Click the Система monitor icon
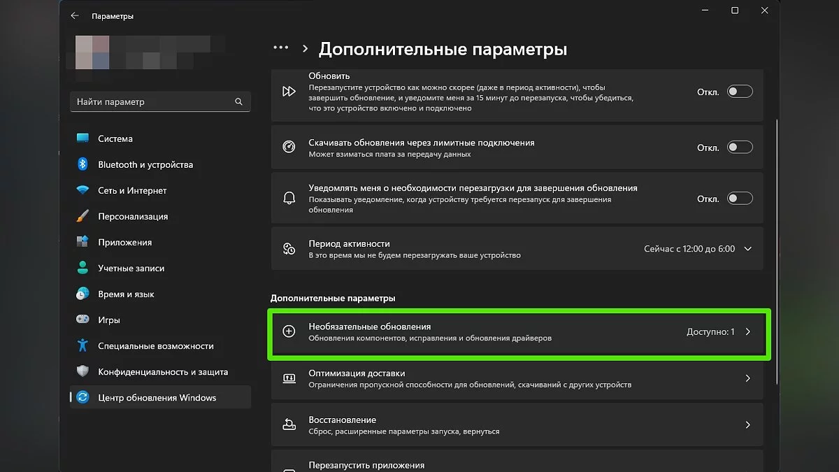Image resolution: width=839 pixels, height=472 pixels. coord(83,138)
